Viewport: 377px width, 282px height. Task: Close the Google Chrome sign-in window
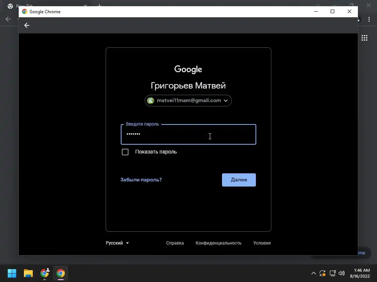pyautogui.click(x=349, y=11)
